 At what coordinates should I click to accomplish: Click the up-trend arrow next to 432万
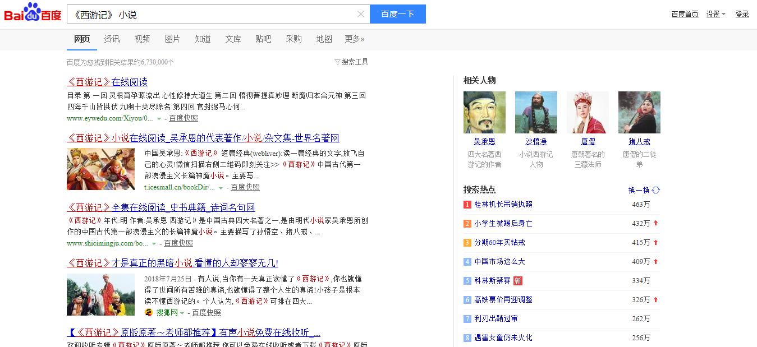(654, 224)
